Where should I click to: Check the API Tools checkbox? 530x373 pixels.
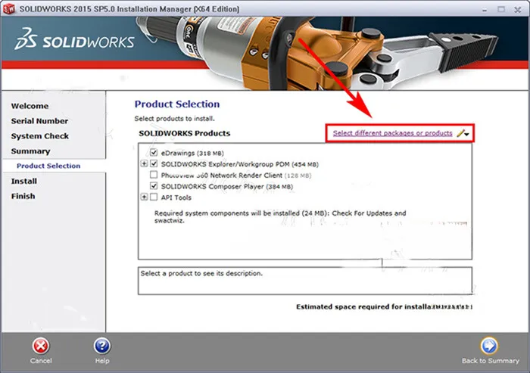tap(154, 197)
